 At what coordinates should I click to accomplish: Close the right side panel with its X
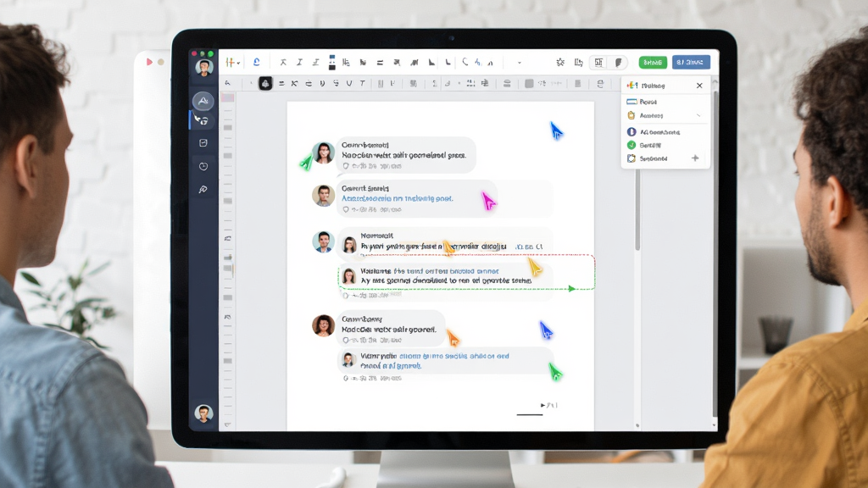tap(699, 86)
